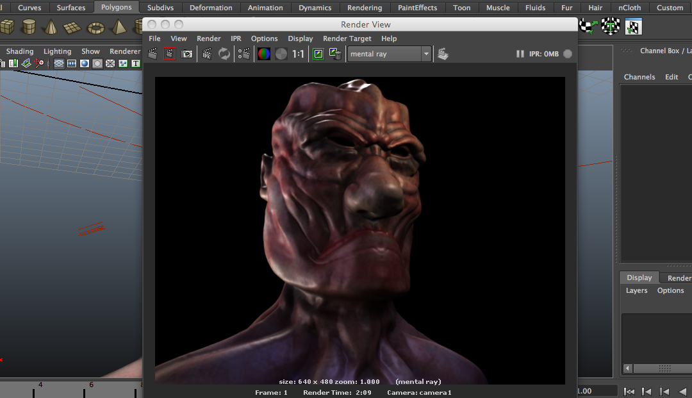Click the planar UV mapping checkered arrow icon

pos(589,26)
